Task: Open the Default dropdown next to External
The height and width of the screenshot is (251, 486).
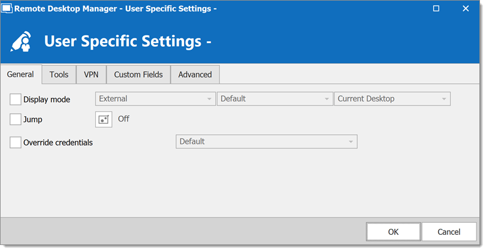Action: [x=275, y=99]
